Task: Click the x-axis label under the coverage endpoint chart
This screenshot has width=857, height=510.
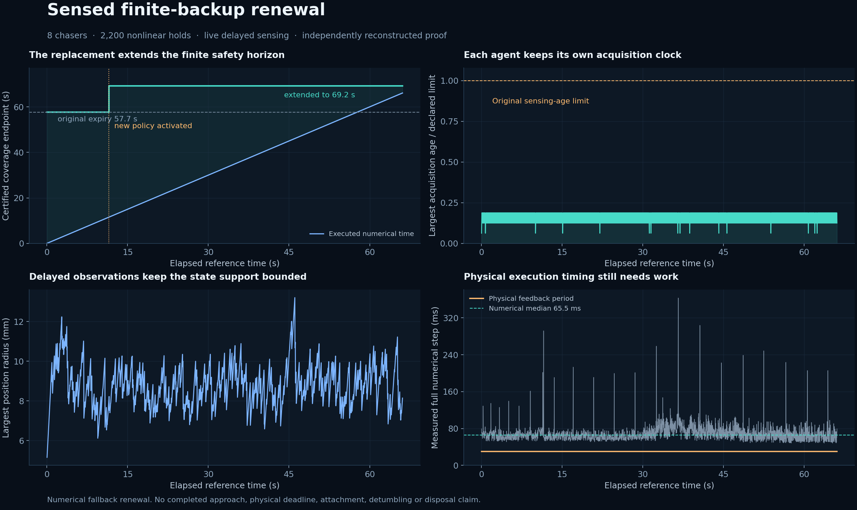Action: point(225,263)
